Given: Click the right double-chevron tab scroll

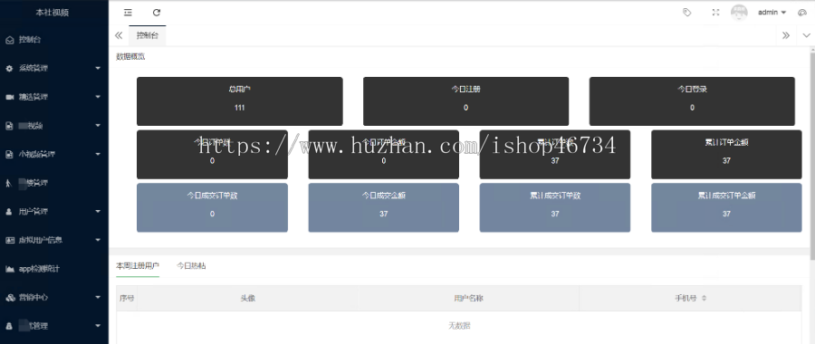Looking at the screenshot, I should [786, 35].
